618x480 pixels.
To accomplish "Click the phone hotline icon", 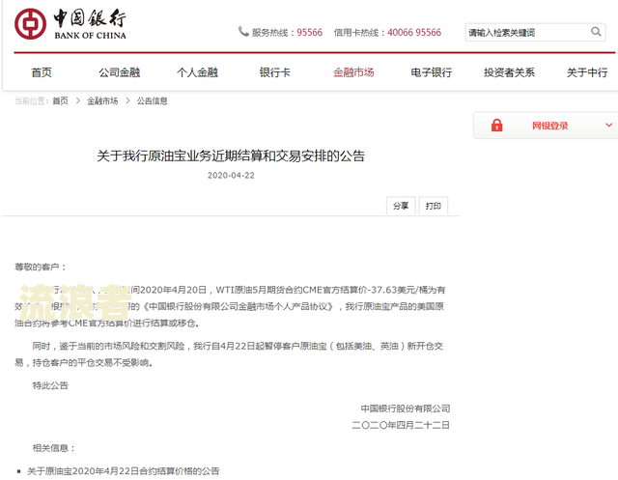I will point(243,31).
